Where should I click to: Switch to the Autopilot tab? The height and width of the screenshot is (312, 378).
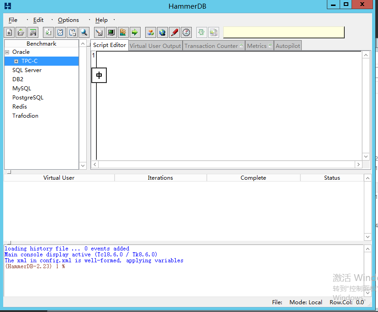click(288, 45)
